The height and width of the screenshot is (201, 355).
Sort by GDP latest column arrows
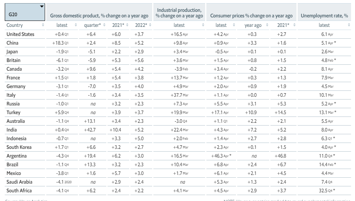click(x=76, y=25)
